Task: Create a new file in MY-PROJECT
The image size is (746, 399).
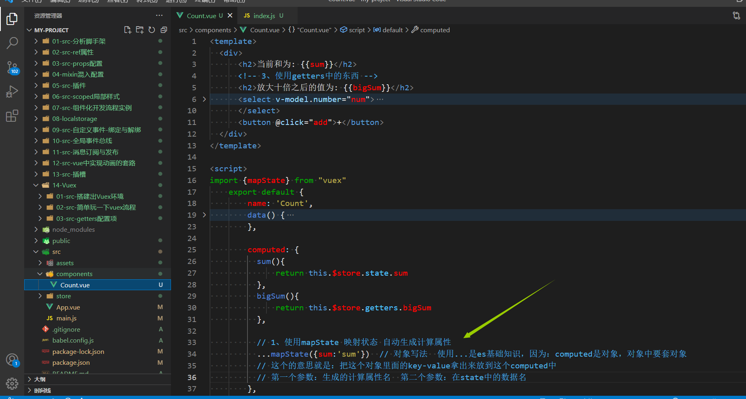Action: tap(128, 30)
